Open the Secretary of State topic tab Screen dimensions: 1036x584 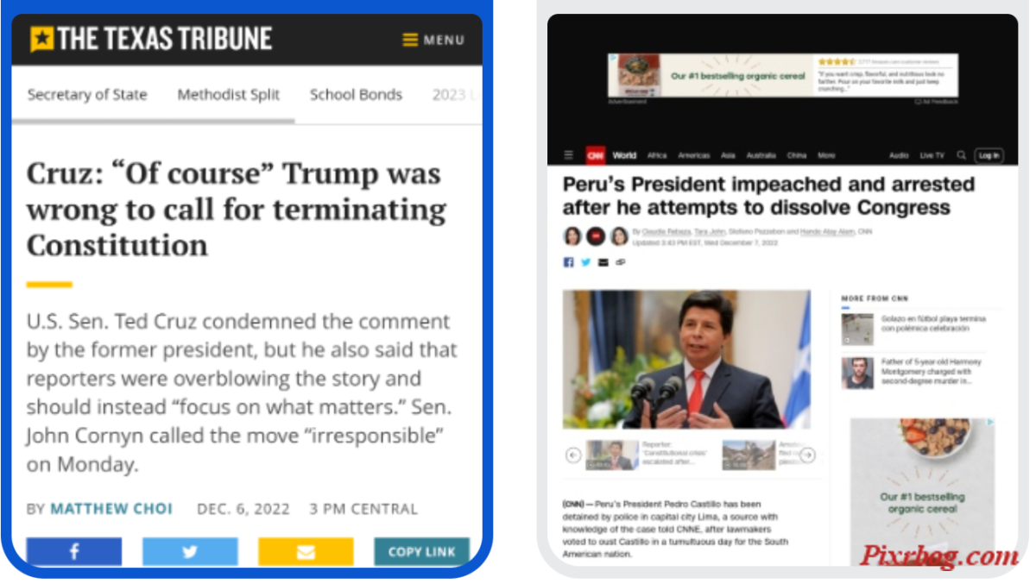[x=87, y=95]
